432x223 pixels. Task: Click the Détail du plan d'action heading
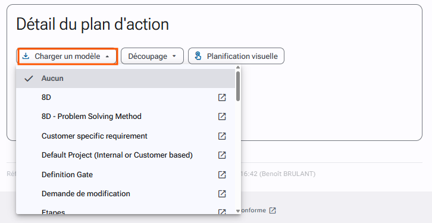(93, 24)
